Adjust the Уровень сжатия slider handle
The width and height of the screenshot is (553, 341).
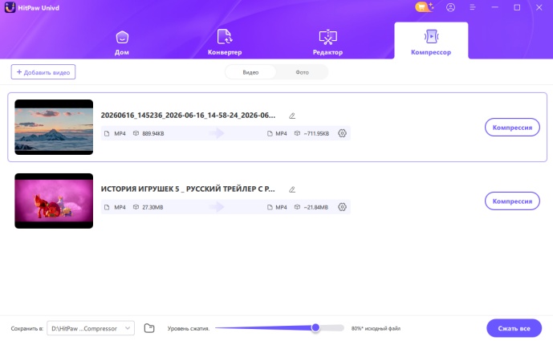[315, 327]
